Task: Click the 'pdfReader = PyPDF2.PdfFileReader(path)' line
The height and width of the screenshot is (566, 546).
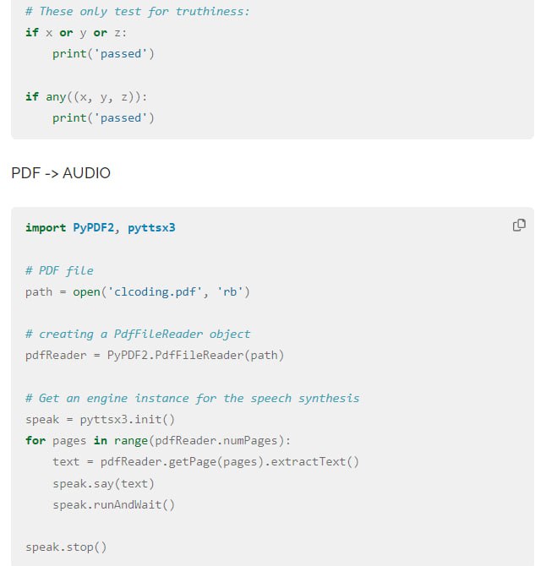Action: click(x=155, y=355)
